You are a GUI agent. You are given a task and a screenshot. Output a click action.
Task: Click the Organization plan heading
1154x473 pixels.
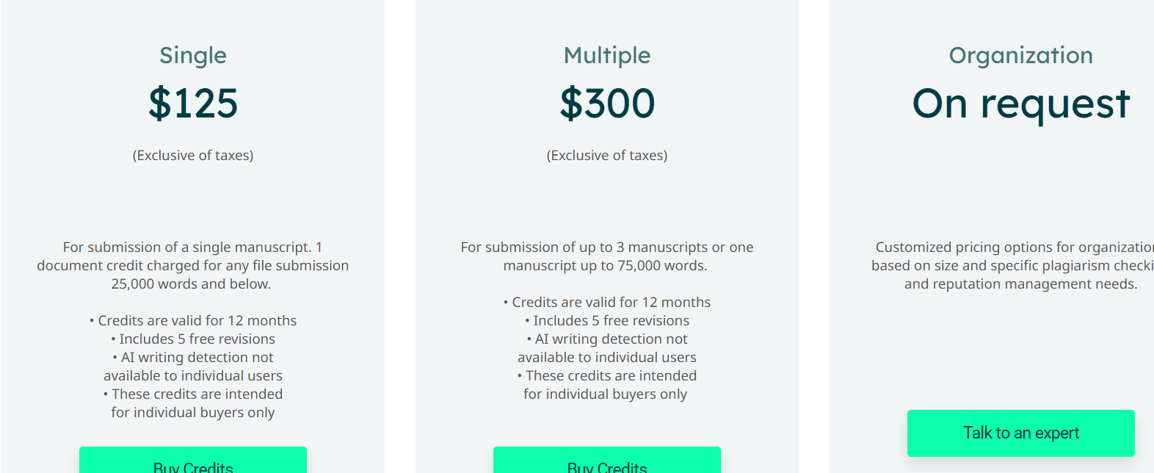click(x=1020, y=55)
